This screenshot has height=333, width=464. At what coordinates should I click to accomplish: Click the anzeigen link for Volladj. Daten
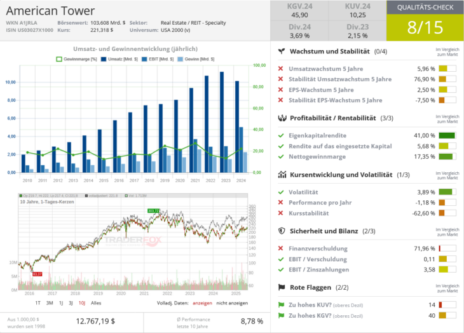point(202,303)
